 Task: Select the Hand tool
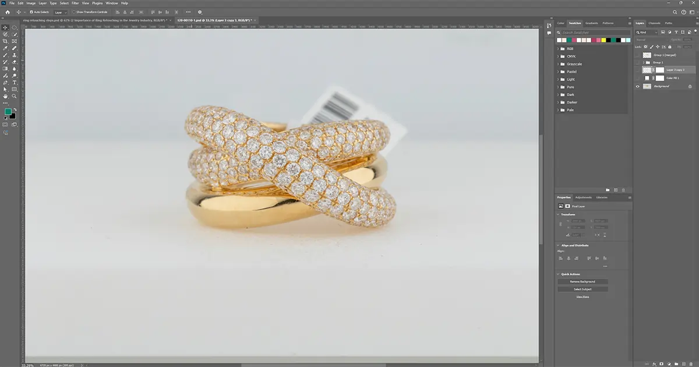[x=5, y=96]
